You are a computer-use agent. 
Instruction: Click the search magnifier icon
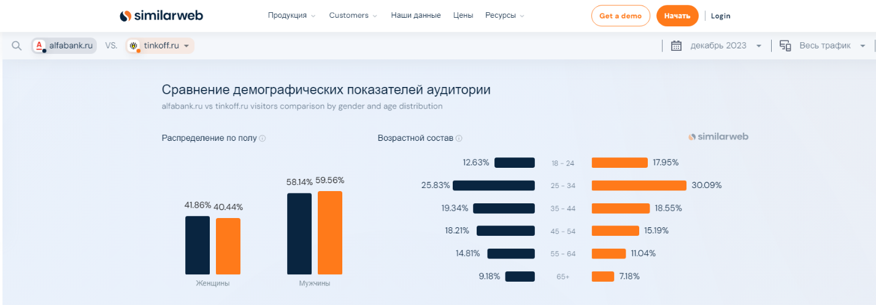pos(17,46)
